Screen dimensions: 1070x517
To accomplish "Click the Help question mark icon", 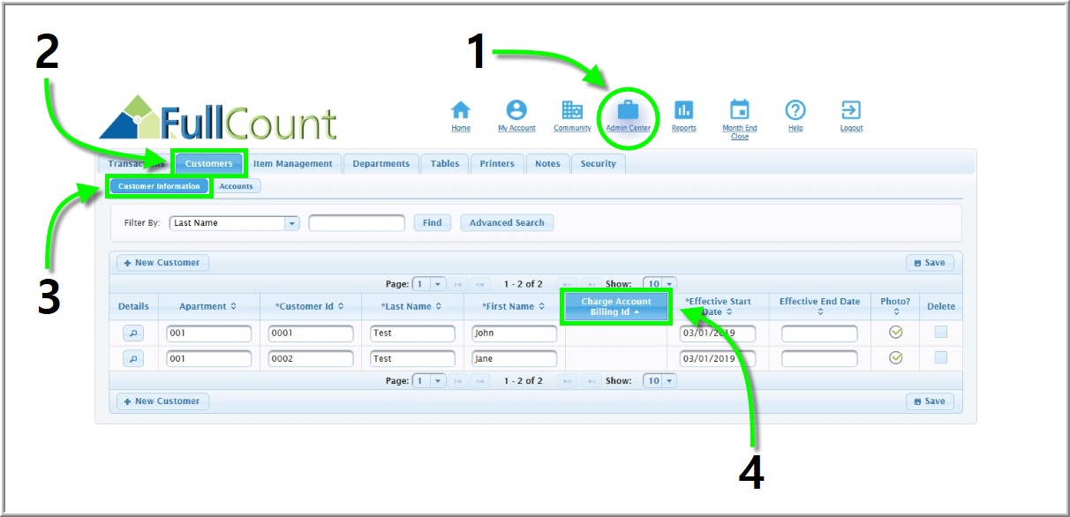I will (x=795, y=110).
